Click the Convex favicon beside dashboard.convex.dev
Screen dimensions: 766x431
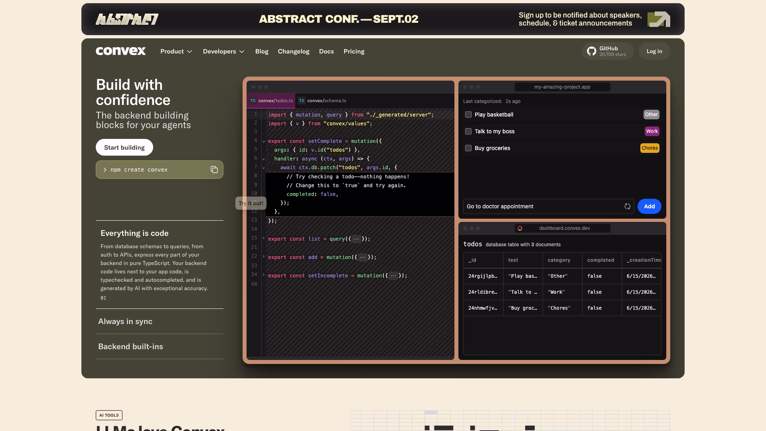click(x=520, y=228)
